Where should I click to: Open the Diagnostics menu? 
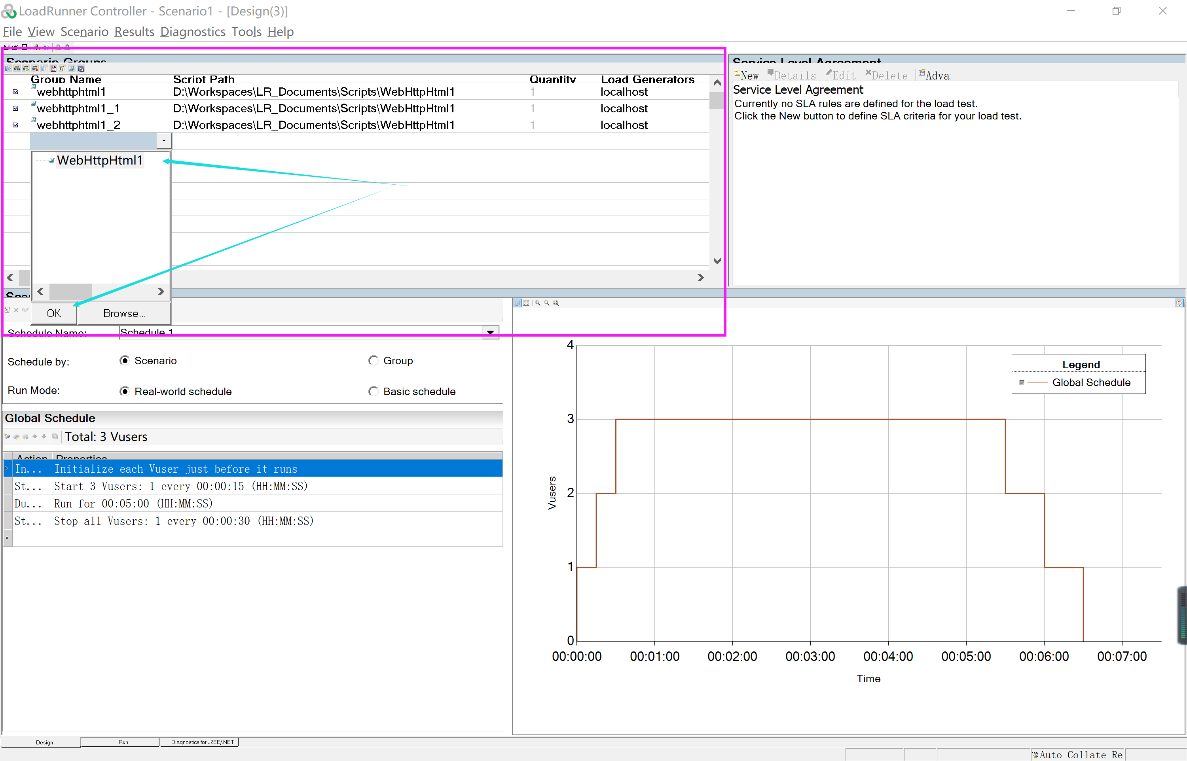point(193,32)
